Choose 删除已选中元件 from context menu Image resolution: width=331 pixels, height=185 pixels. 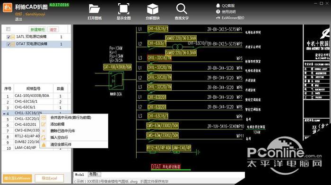pyautogui.click(x=74, y=131)
